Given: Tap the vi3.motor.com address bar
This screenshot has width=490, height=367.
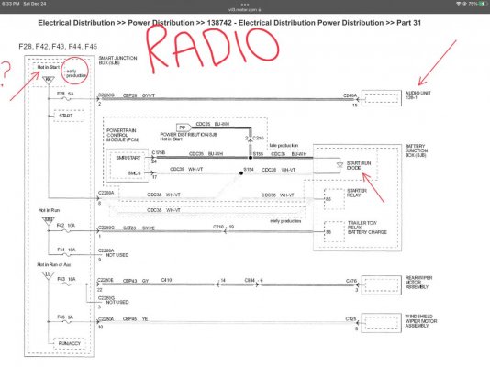Looking at the screenshot, I should pyautogui.click(x=245, y=10).
